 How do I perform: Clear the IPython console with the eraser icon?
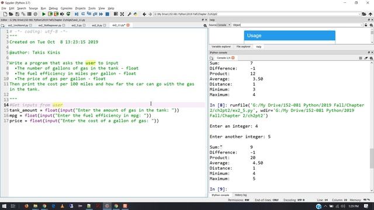coord(366,58)
